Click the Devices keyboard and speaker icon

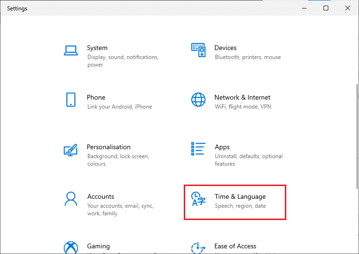(x=198, y=50)
